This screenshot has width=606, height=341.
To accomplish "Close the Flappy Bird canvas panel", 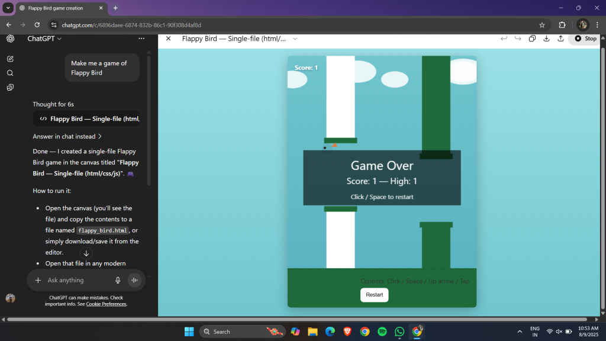I will pyautogui.click(x=168, y=38).
